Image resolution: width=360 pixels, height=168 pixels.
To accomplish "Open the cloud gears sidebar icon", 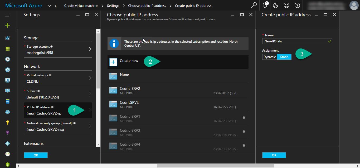I will point(7,112).
